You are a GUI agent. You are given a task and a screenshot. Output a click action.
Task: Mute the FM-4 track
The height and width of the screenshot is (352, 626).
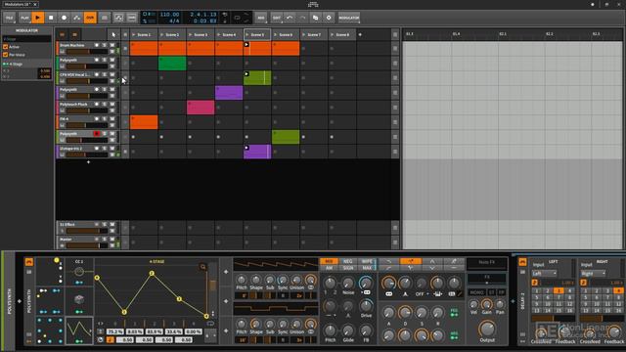[112, 119]
